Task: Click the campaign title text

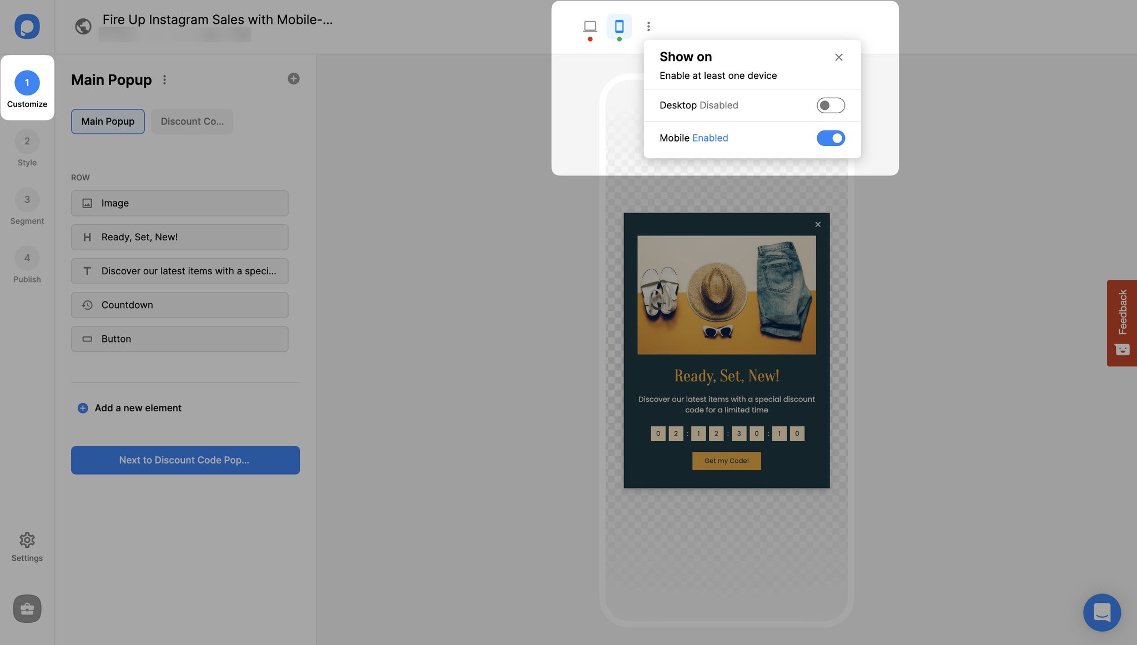Action: pos(218,19)
